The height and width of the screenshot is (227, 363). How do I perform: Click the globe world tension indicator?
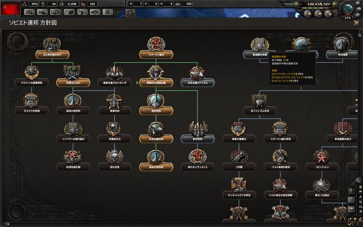click(x=348, y=9)
